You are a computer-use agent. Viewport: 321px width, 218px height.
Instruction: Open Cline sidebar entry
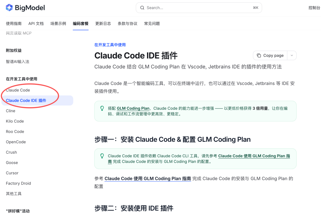pos(10,111)
